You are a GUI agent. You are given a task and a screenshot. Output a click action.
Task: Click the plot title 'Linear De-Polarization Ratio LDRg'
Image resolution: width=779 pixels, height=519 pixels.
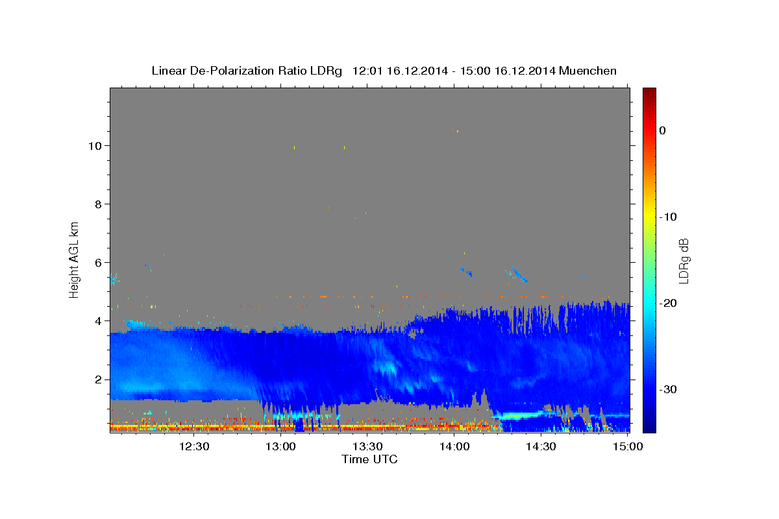246,71
